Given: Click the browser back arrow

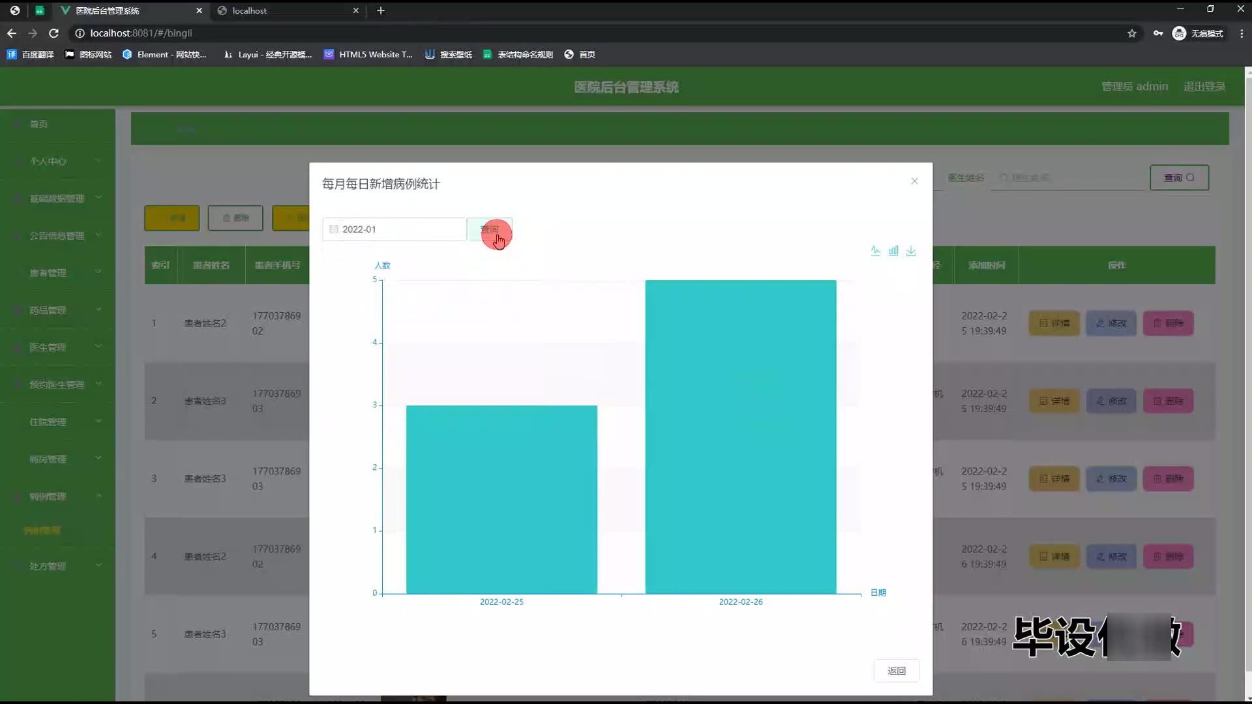Looking at the screenshot, I should click(12, 33).
